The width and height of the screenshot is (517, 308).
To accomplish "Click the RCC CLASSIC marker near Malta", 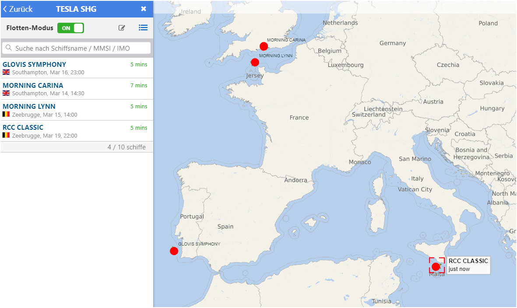I will tap(436, 266).
